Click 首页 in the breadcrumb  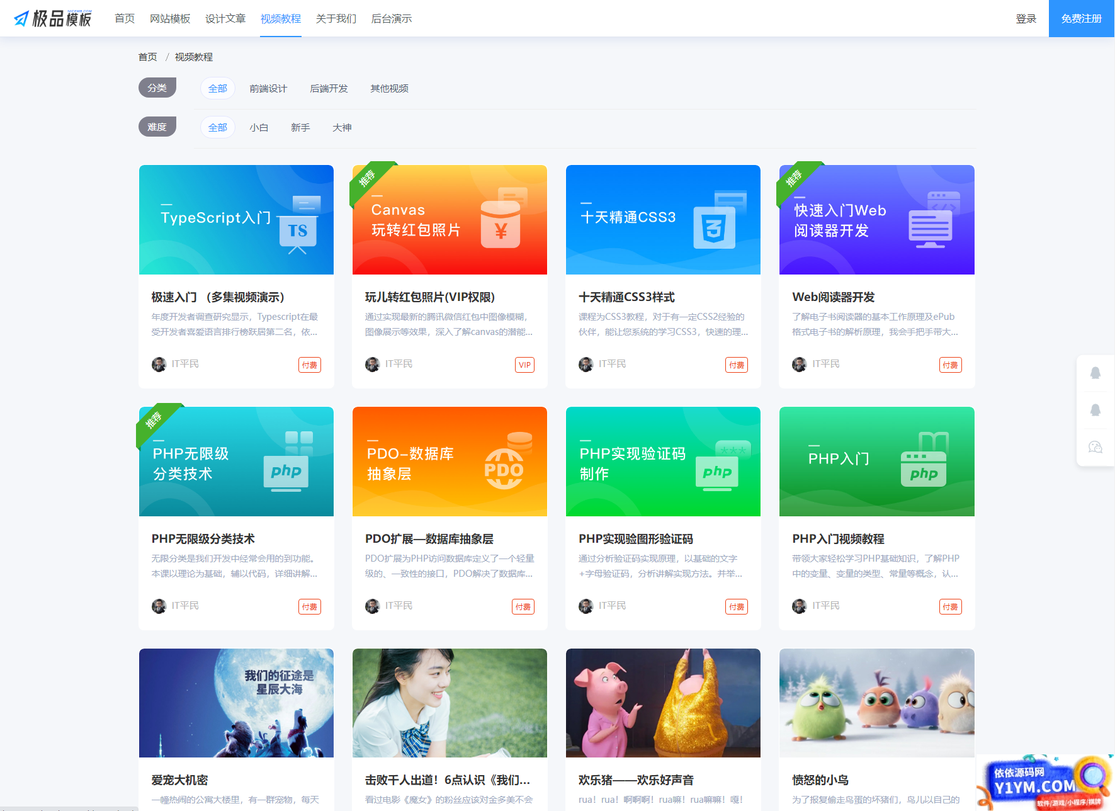pyautogui.click(x=148, y=57)
